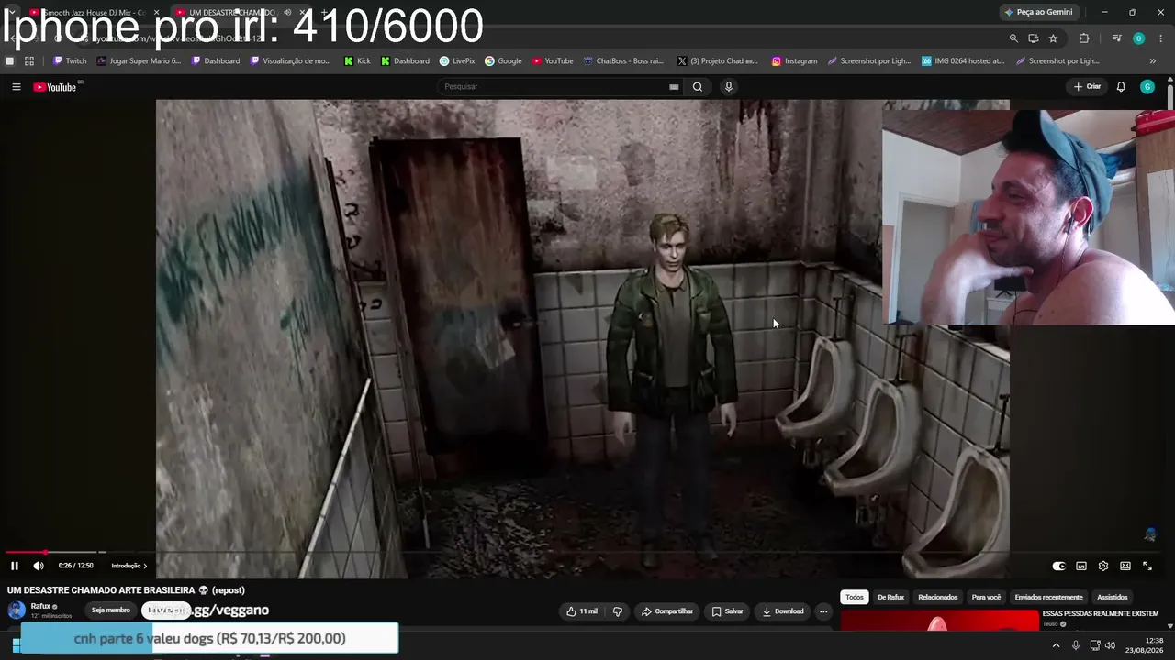
Task: Expand the tab search dropdown arrow
Action: 11,12
